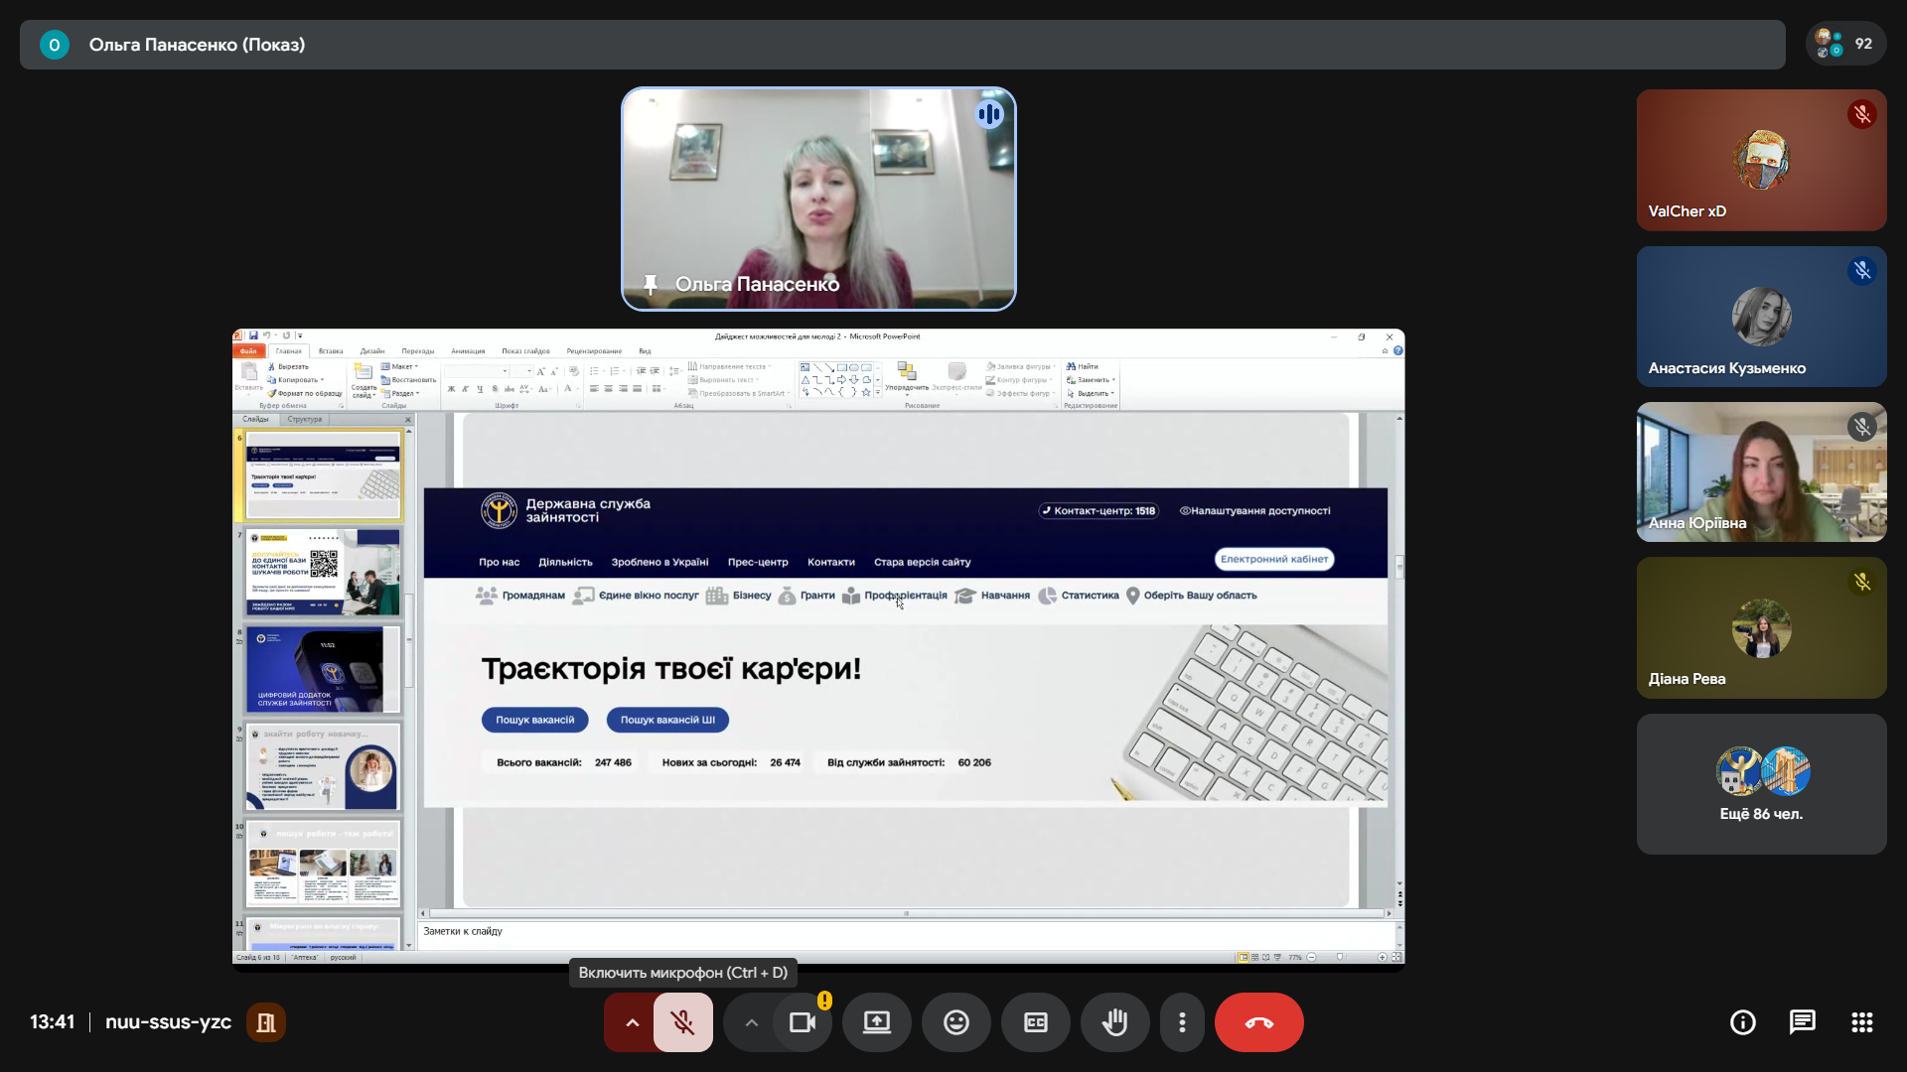This screenshot has width=1907, height=1072.
Task: Open the participants list showing 92
Action: coord(1845,44)
